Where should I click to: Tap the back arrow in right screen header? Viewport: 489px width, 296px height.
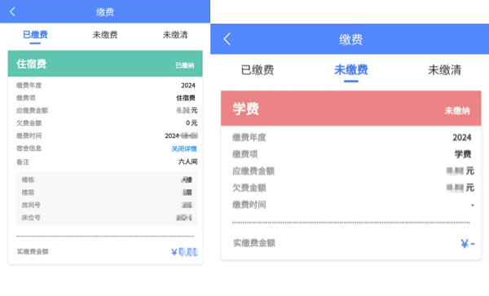(x=227, y=39)
